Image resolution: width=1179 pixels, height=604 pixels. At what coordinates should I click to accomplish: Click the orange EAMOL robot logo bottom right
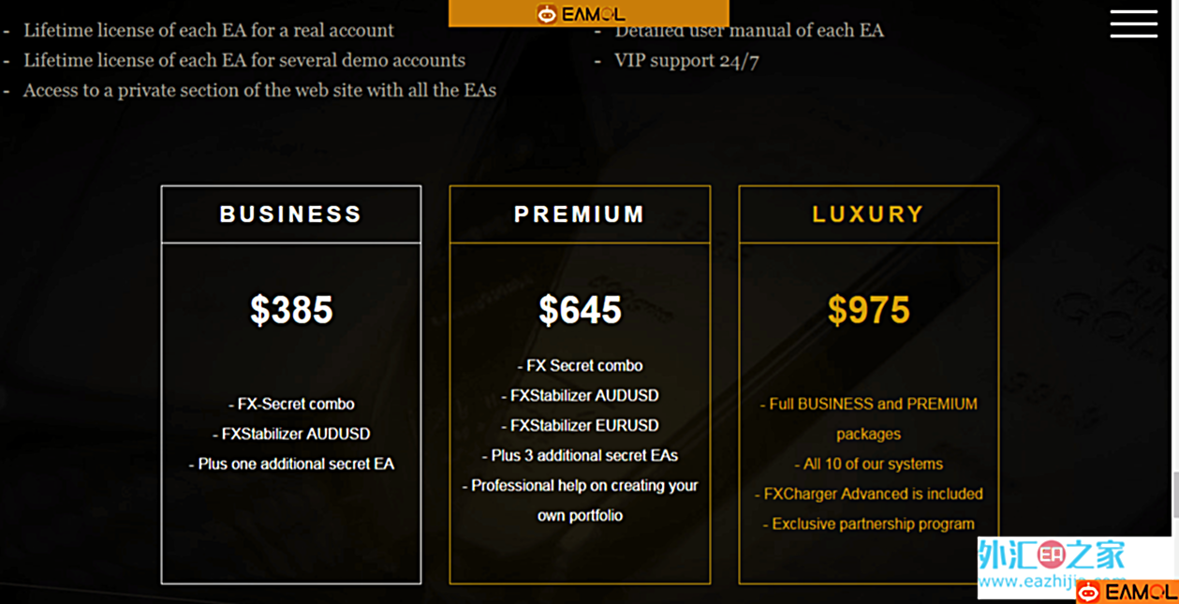click(x=1088, y=590)
